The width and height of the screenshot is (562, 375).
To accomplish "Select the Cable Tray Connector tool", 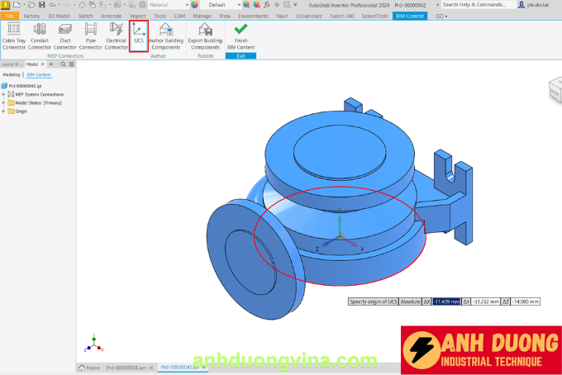I will tap(13, 36).
